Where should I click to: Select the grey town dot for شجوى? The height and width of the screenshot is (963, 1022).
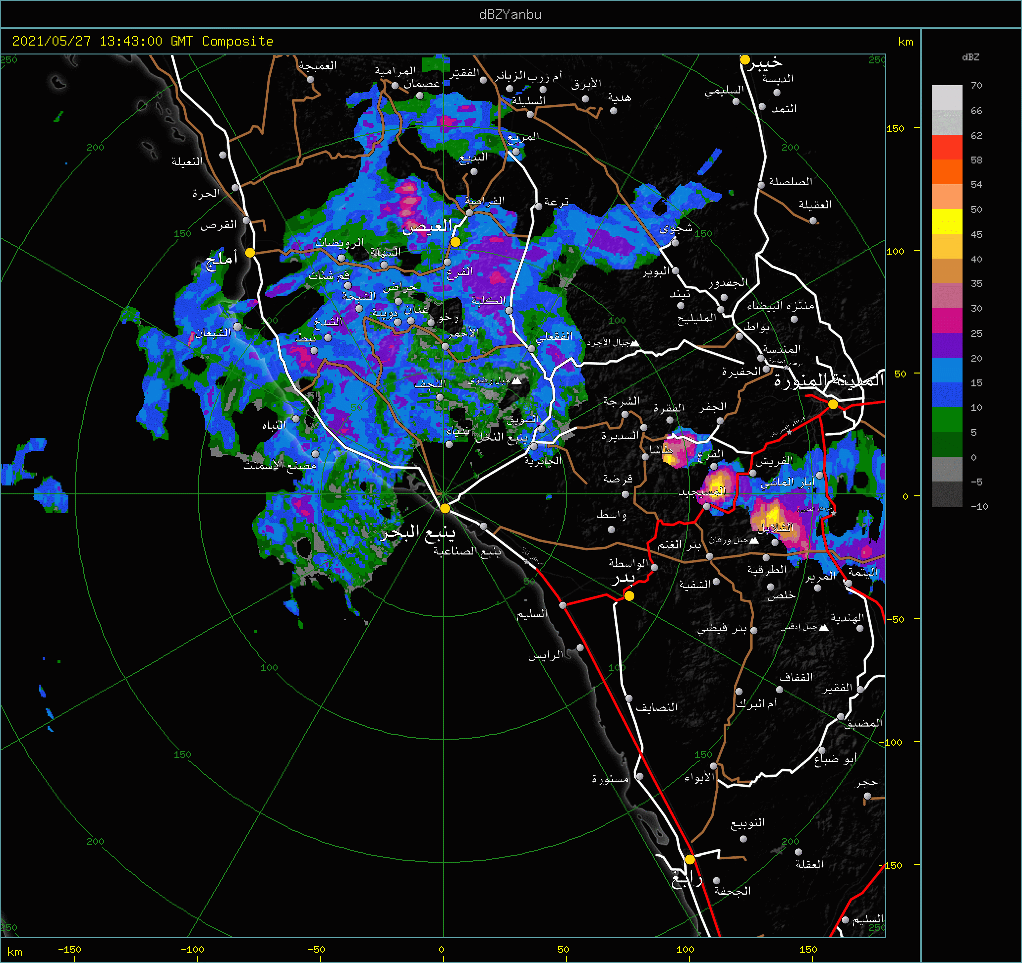tap(675, 242)
